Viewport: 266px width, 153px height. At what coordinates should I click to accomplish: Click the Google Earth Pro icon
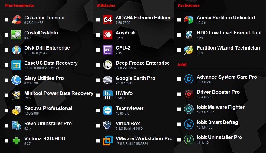coord(108,80)
